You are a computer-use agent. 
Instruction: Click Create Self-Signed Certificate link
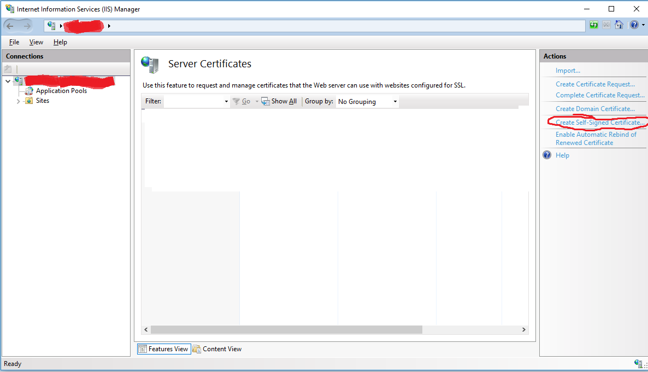(599, 123)
